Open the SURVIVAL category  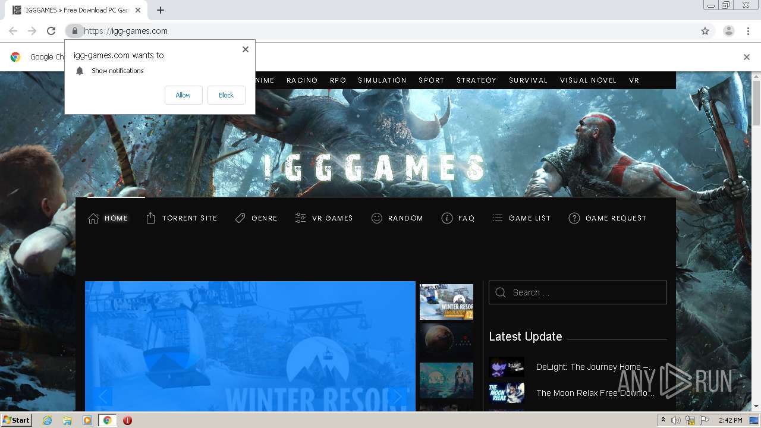tap(528, 80)
